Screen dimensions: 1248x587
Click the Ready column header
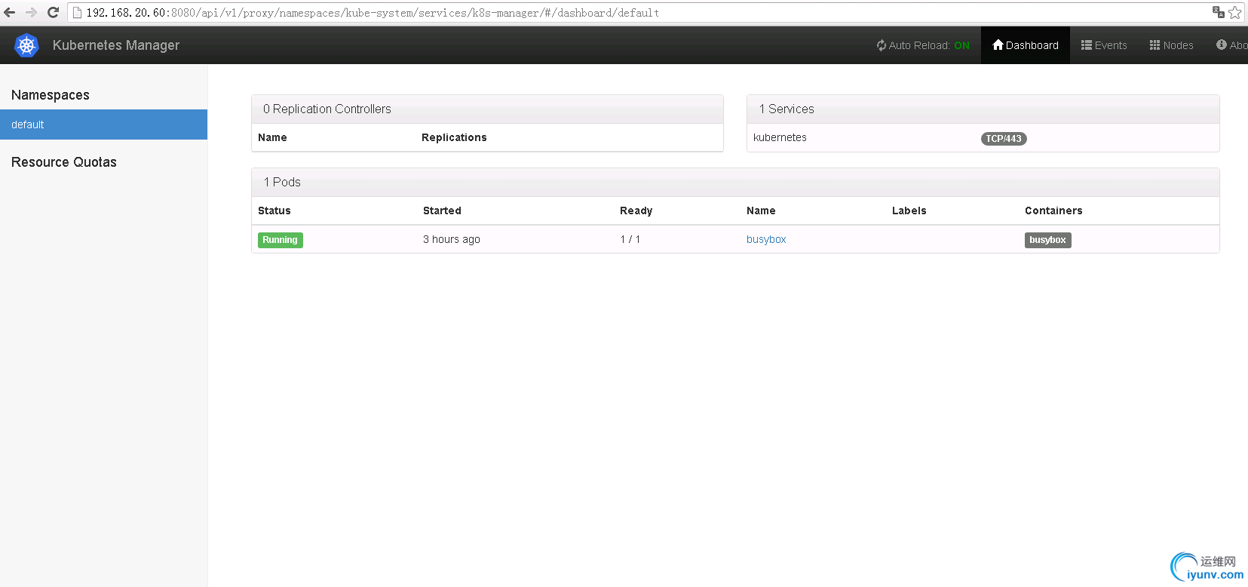tap(636, 211)
